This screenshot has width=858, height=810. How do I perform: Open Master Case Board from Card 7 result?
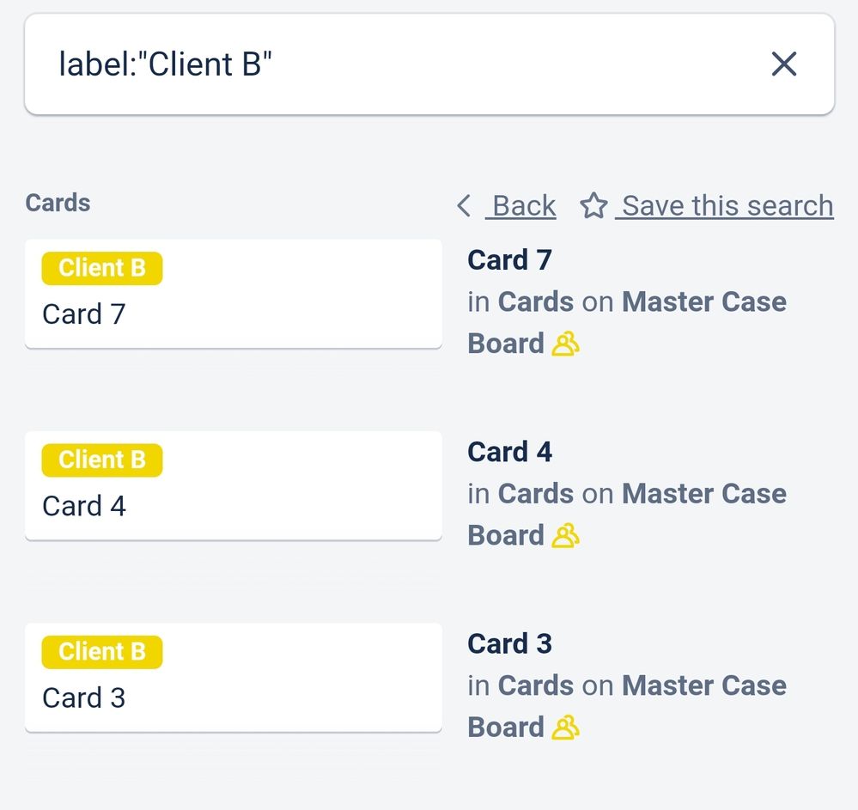click(x=703, y=302)
